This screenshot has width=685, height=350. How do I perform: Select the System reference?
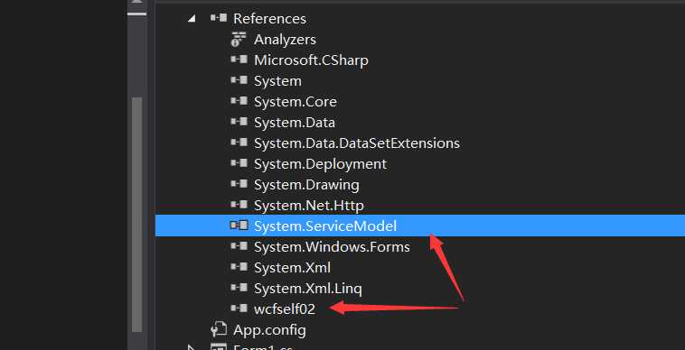click(x=277, y=81)
